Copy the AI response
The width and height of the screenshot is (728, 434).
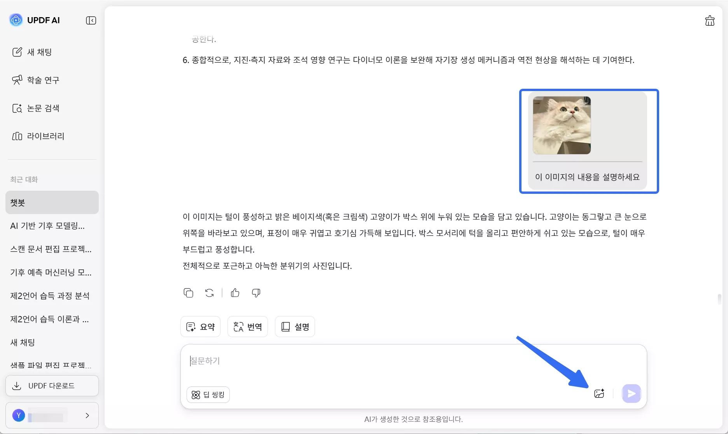pos(188,293)
